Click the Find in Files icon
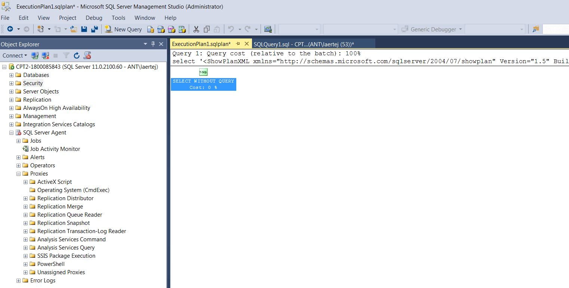Image resolution: width=569 pixels, height=288 pixels. (x=536, y=29)
